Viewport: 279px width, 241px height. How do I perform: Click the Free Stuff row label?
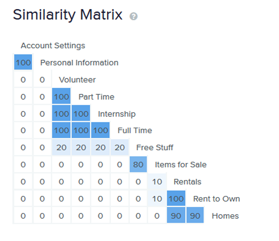(x=155, y=147)
